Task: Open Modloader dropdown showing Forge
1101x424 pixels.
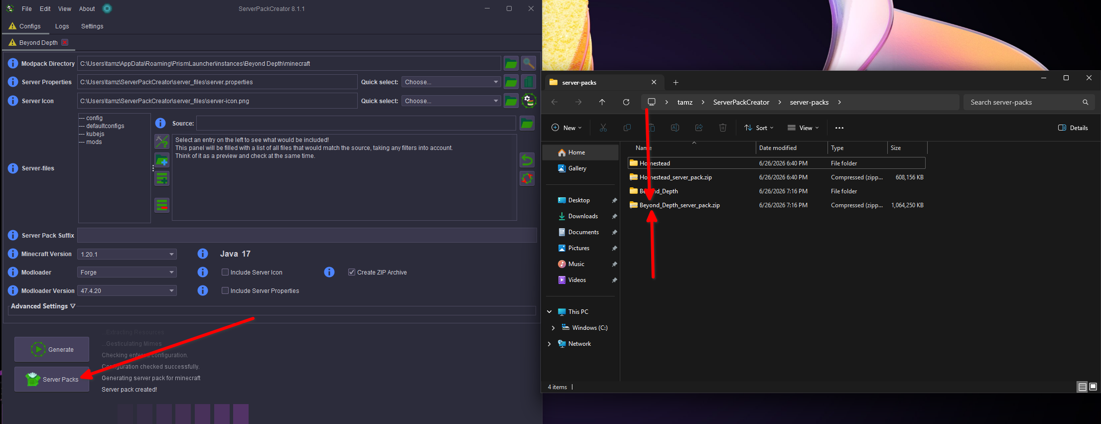Action: pos(127,272)
